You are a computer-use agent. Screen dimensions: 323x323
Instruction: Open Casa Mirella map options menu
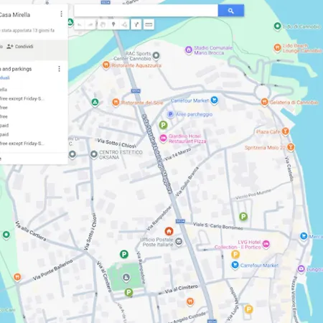pyautogui.click(x=61, y=14)
